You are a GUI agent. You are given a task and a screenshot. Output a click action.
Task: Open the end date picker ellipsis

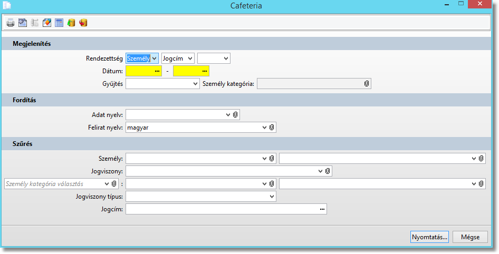205,71
